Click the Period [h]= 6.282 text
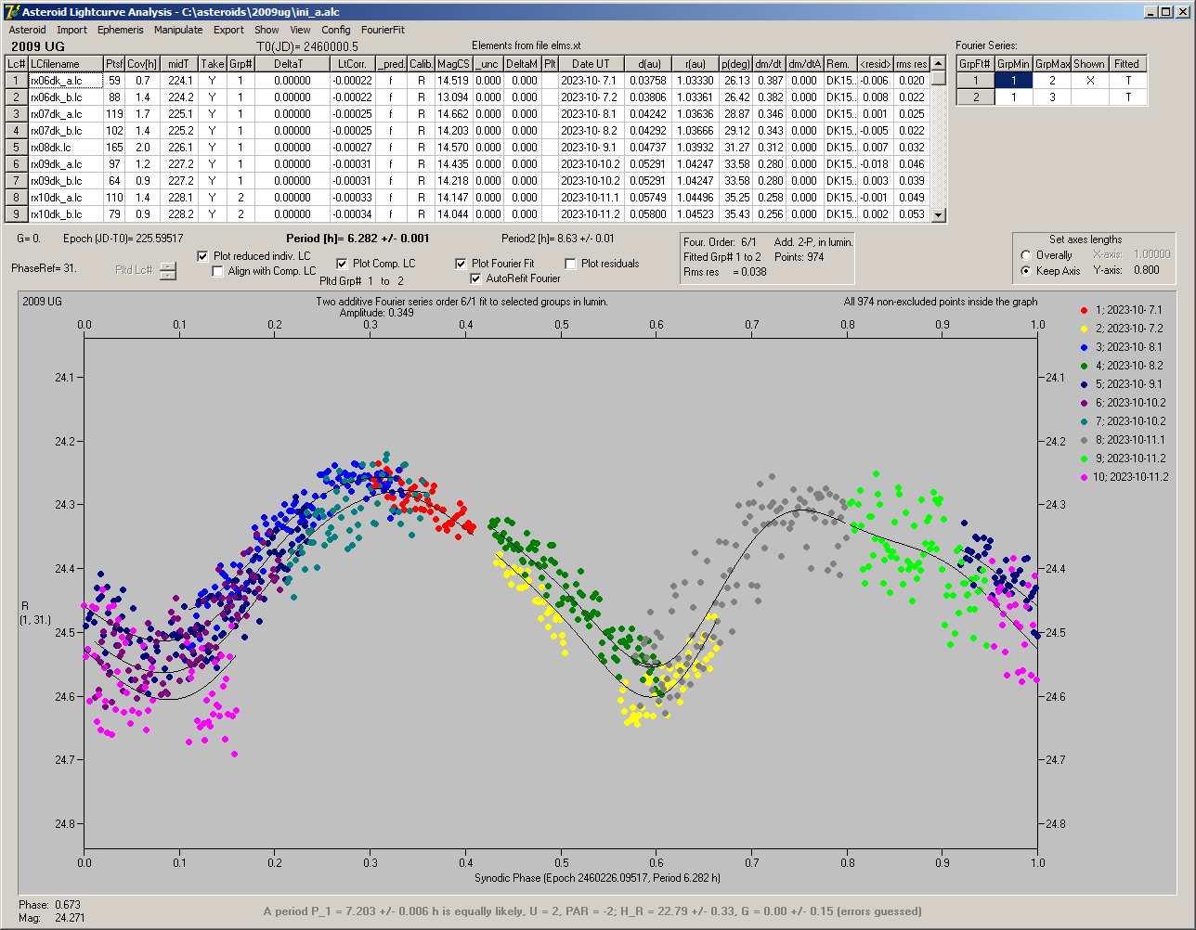This screenshot has width=1196, height=930. pos(357,239)
